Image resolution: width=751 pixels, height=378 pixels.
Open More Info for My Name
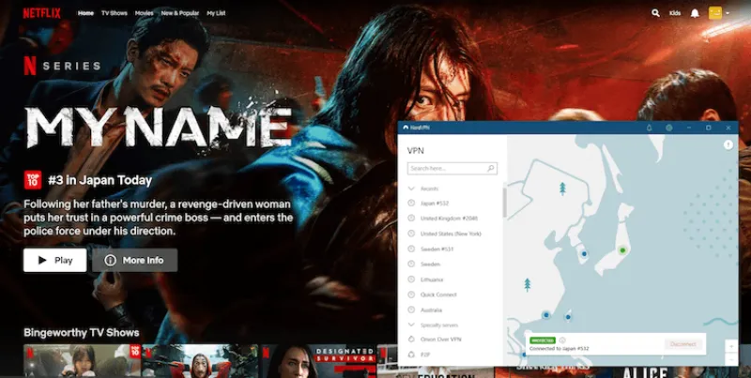[x=134, y=260]
